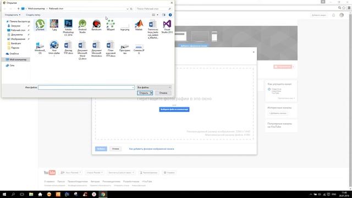Open the dialog help icon
The image size is (352, 198).
pos(170,15)
